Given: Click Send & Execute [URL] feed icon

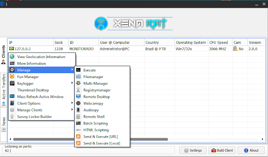Looking at the screenshot, I should point(78,137).
